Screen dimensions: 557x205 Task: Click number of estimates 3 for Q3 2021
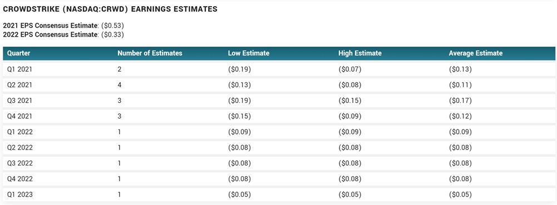pyautogui.click(x=119, y=101)
